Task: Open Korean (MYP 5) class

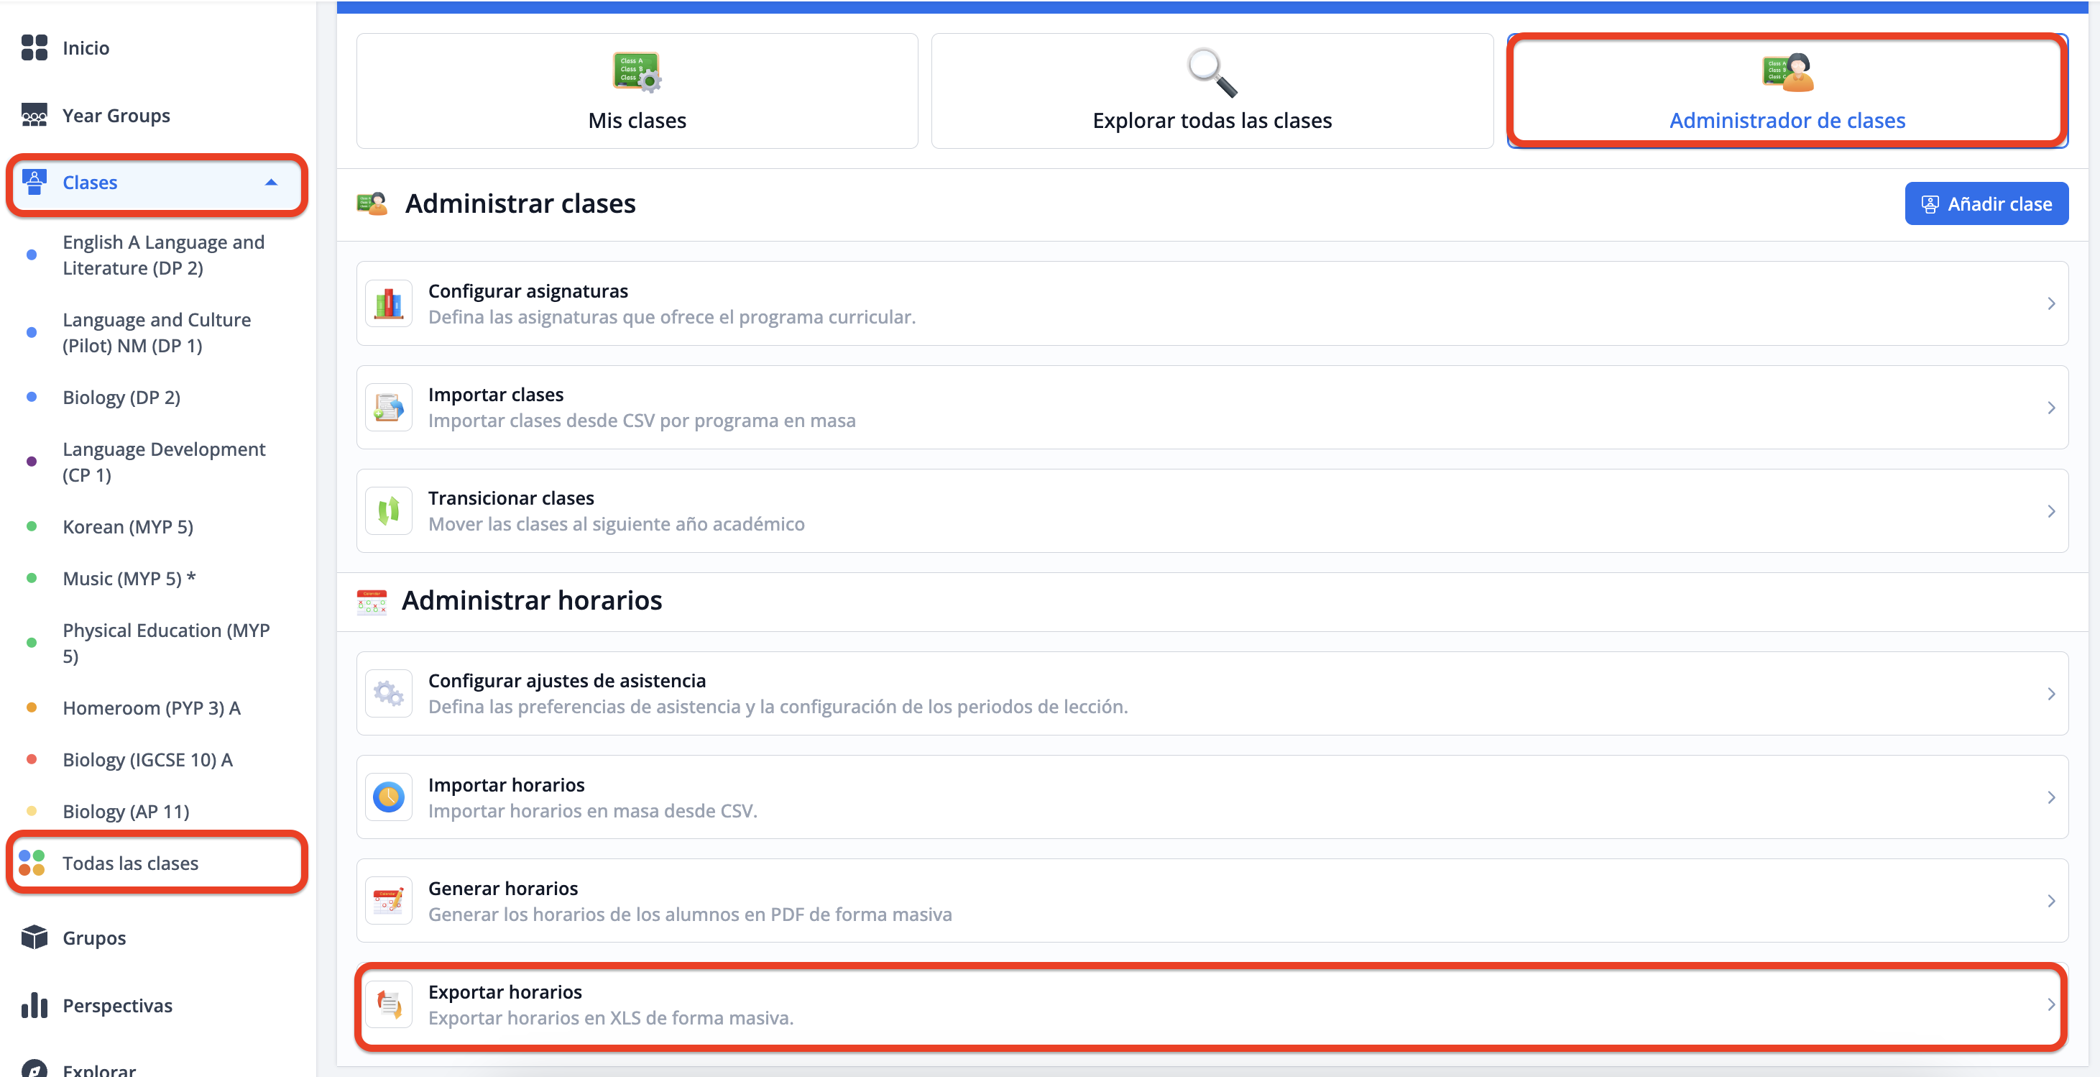Action: 128,527
